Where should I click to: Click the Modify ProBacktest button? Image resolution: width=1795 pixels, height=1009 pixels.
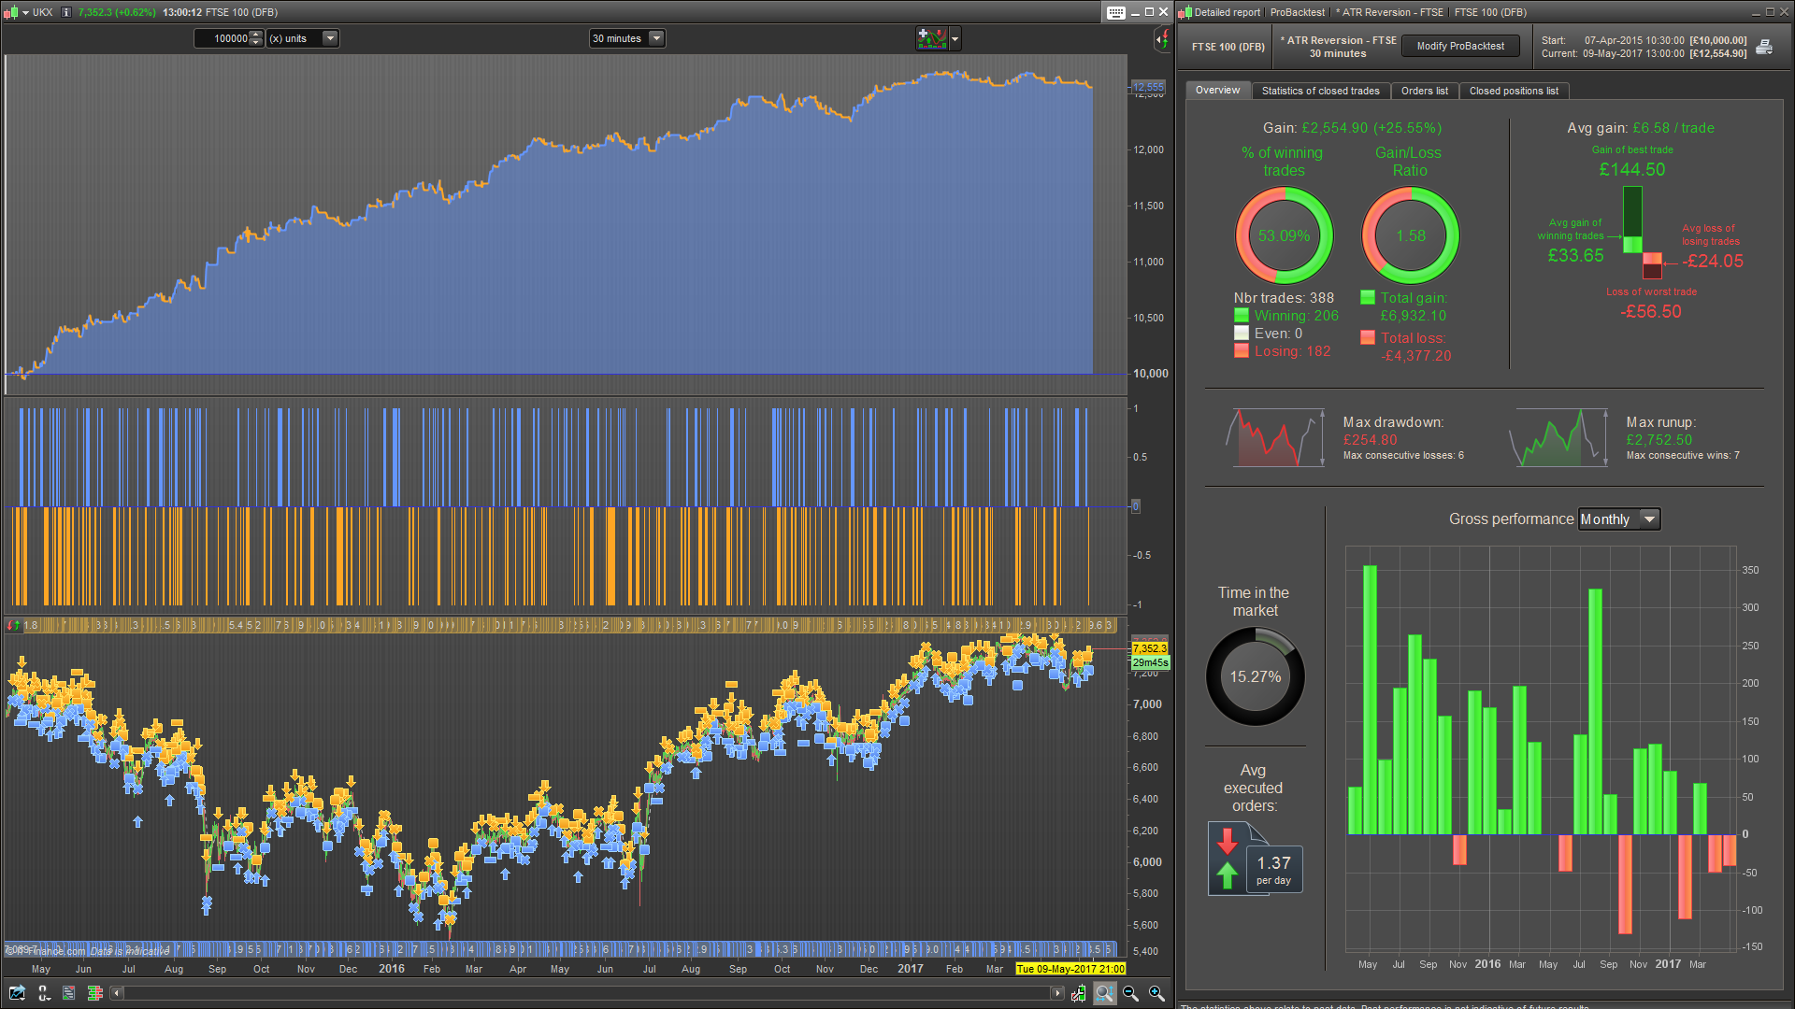coord(1460,46)
